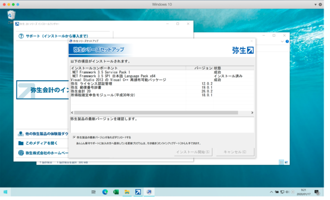The height and width of the screenshot is (200, 330).
Task: Maximize the Yayoi install launcher window
Action: click(x=178, y=24)
